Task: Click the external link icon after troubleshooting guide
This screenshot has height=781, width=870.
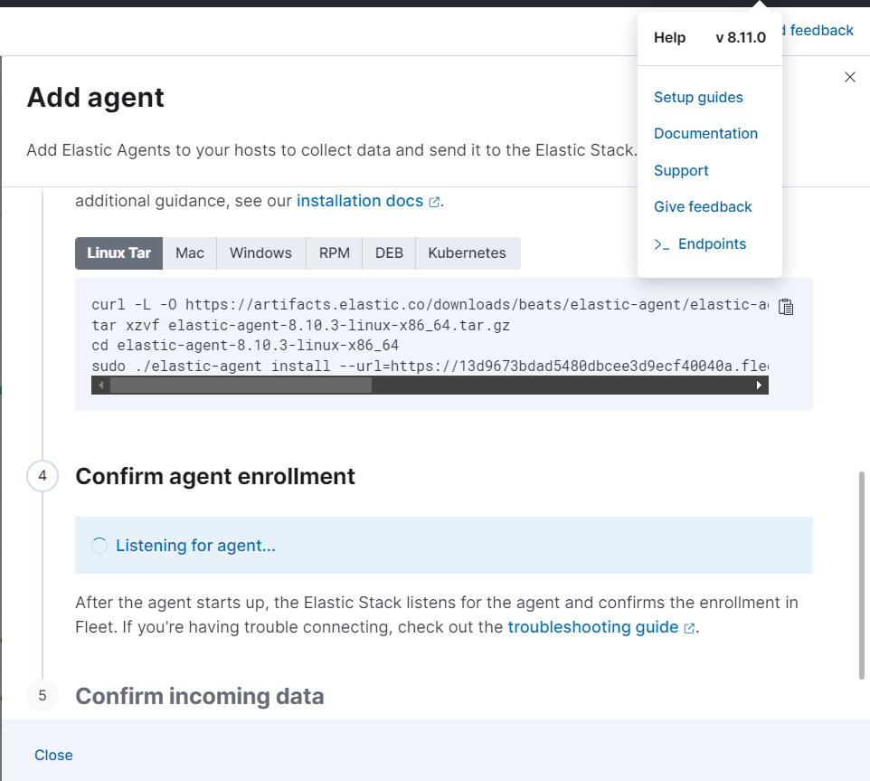Action: [x=689, y=627]
